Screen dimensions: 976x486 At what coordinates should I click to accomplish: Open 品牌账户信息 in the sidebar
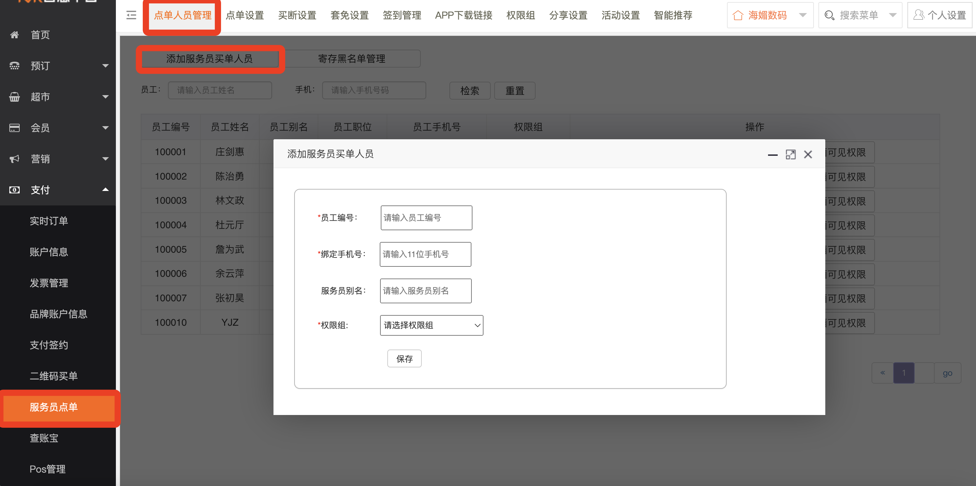point(58,314)
